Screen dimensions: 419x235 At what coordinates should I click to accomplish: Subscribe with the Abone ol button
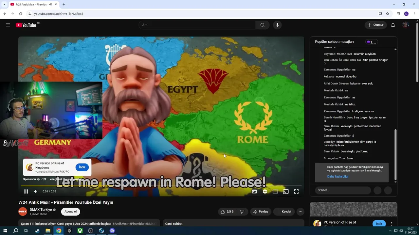[x=70, y=211]
